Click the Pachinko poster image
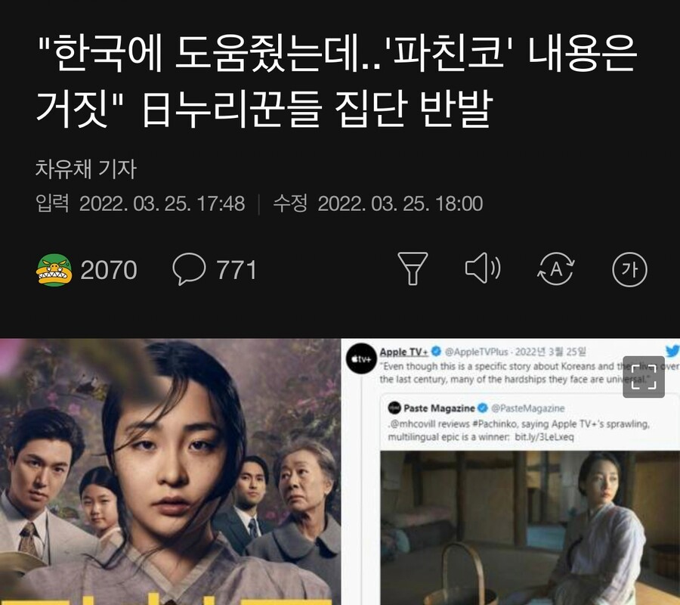 [170, 472]
